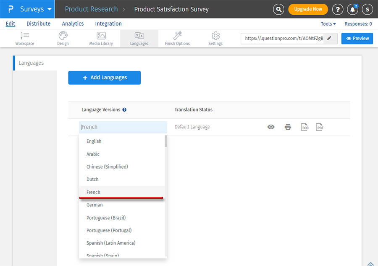Select Dutch from the language list

tap(122, 179)
